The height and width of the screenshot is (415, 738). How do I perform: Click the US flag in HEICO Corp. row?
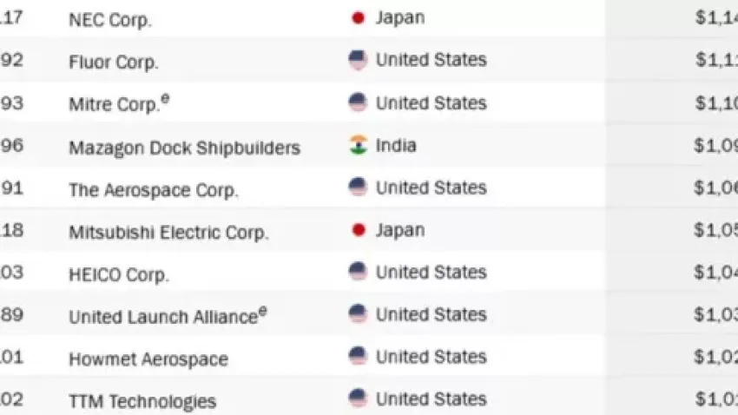pyautogui.click(x=358, y=272)
